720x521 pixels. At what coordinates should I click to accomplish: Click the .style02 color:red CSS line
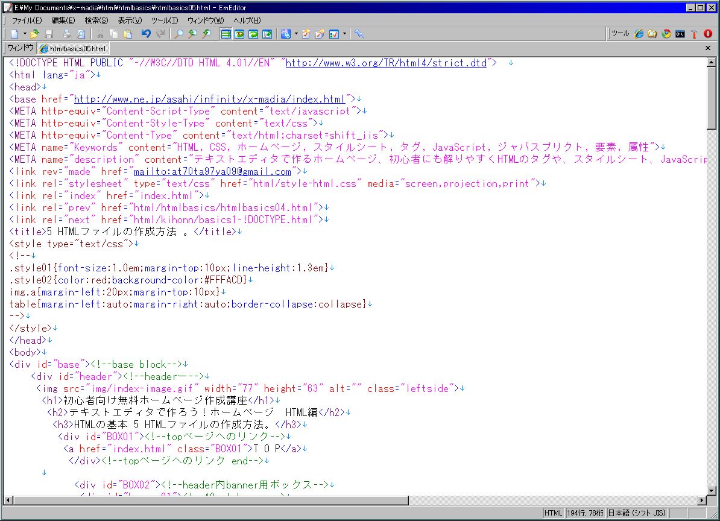[131, 280]
